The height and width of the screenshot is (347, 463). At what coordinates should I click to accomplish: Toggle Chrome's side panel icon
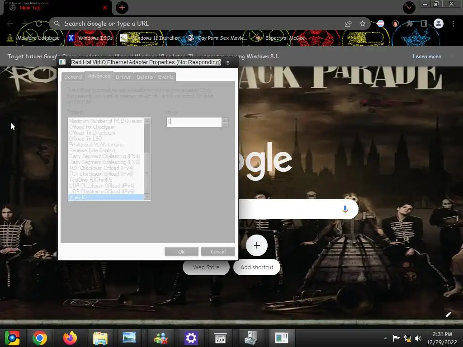pyautogui.click(x=424, y=23)
